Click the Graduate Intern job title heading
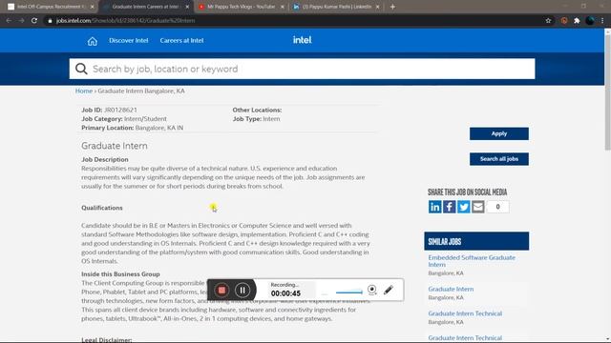This screenshot has width=611, height=343. coord(115,146)
